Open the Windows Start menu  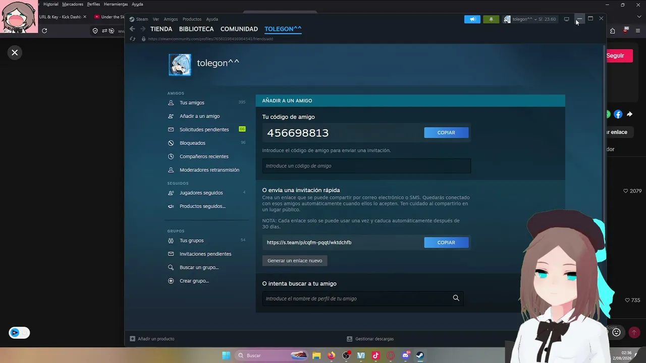(226, 355)
